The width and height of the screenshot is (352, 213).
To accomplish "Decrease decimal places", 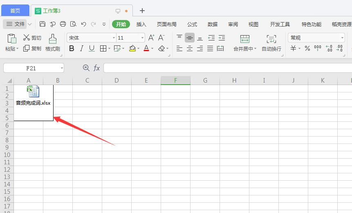I will pos(339,48).
